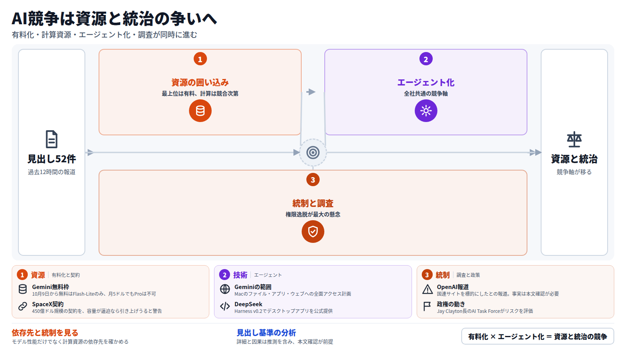
Task: Click the main title AI競争は資源と統治の争いへ
Action: click(x=114, y=18)
